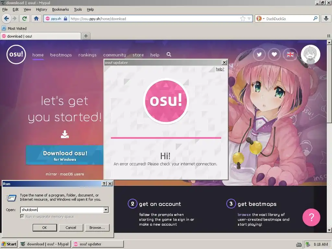332x249 pixels.
Task: Click Browse... in the Run dialog
Action: 97,228
